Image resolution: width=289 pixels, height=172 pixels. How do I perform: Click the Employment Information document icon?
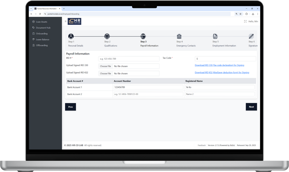215,36
